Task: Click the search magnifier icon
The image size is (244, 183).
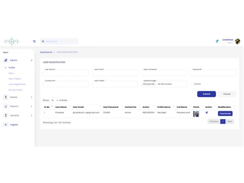Action: [43, 41]
